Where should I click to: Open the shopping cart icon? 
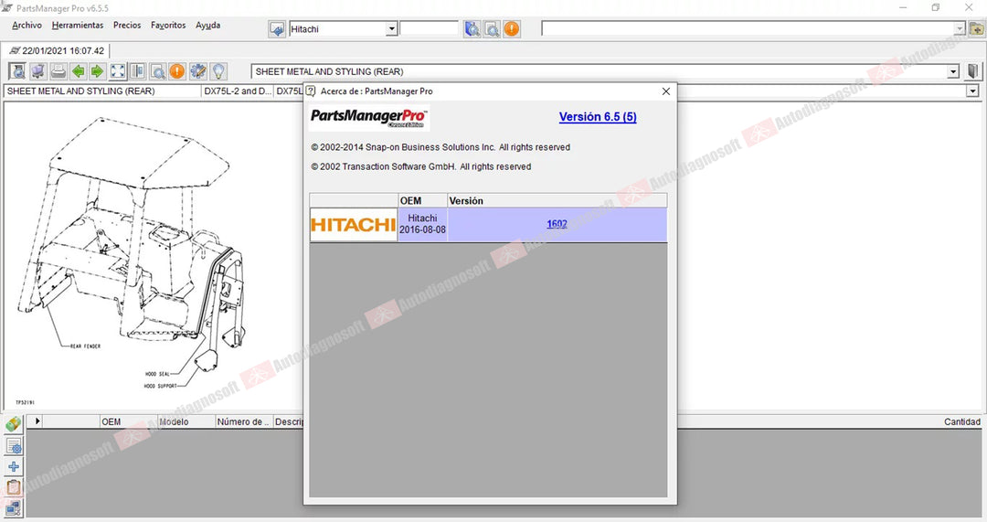[38, 71]
